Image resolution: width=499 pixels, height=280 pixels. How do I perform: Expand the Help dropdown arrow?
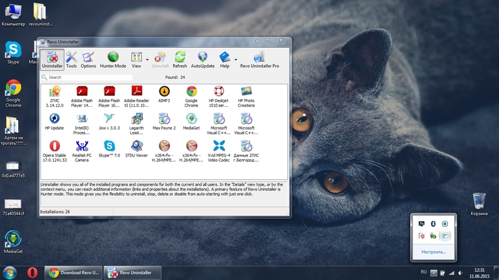pos(236,59)
